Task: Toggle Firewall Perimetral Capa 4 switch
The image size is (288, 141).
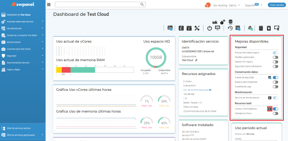Action: pos(275,53)
